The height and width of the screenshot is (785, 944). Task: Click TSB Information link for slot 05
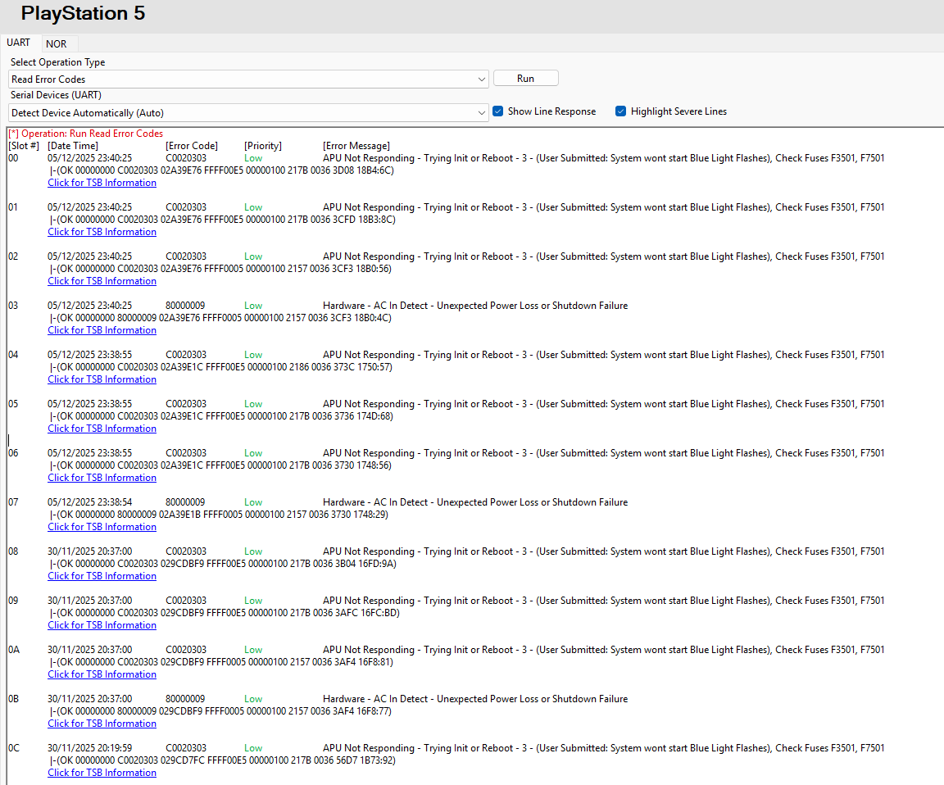[x=102, y=429]
